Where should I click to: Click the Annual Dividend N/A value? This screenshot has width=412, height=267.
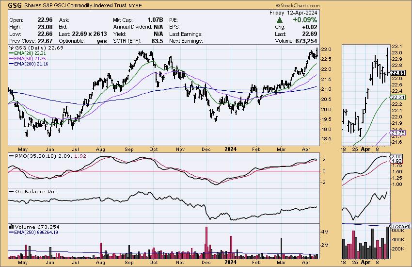click(x=158, y=27)
